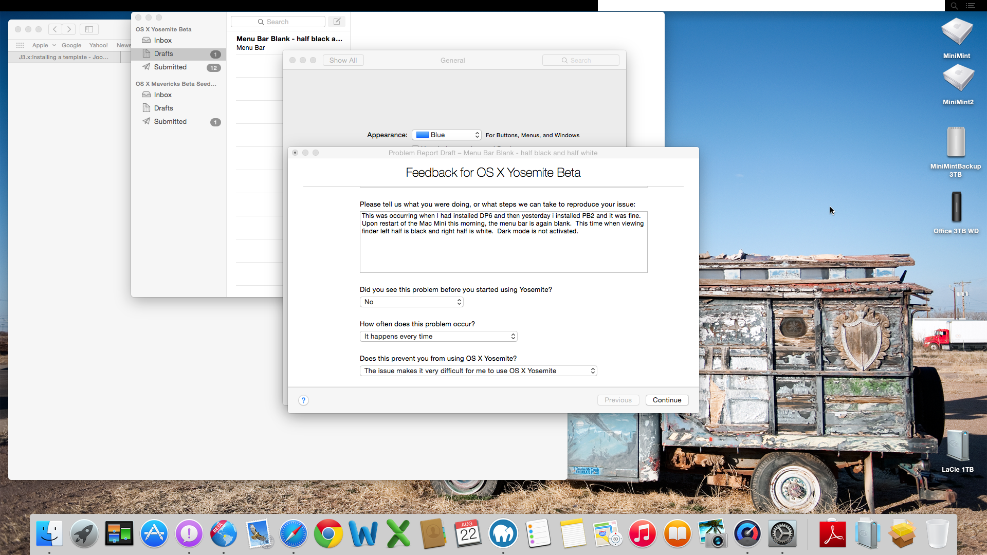987x555 pixels.
Task: Open the issue severity dropdown
Action: tap(478, 371)
